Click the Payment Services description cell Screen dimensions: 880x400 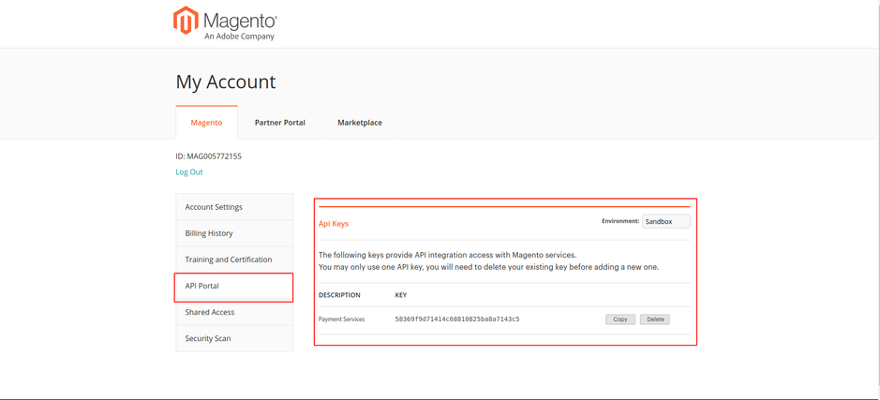(341, 319)
